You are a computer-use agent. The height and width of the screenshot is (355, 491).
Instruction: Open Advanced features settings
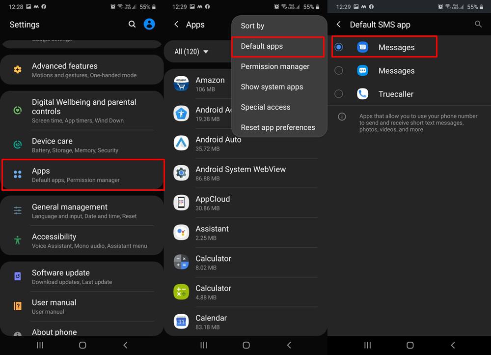pyautogui.click(x=82, y=70)
